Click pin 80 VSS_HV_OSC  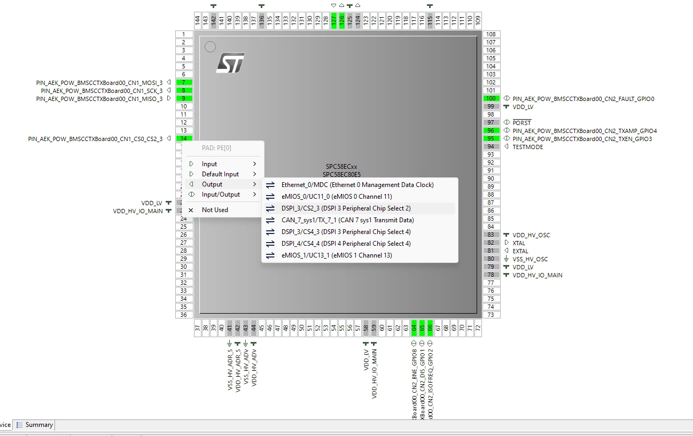(x=491, y=259)
